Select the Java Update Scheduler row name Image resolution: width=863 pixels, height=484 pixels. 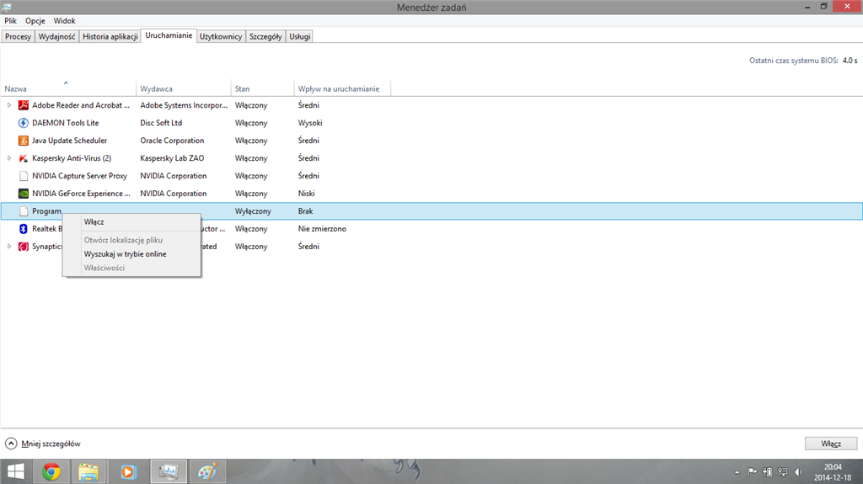(x=69, y=141)
